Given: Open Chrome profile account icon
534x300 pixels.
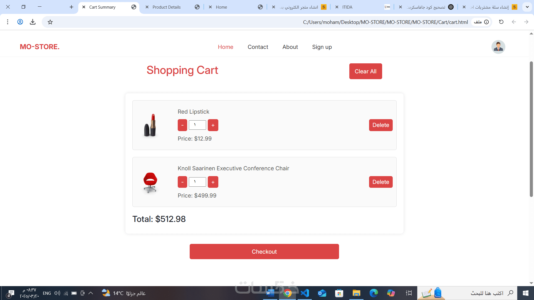Looking at the screenshot, I should [20, 22].
